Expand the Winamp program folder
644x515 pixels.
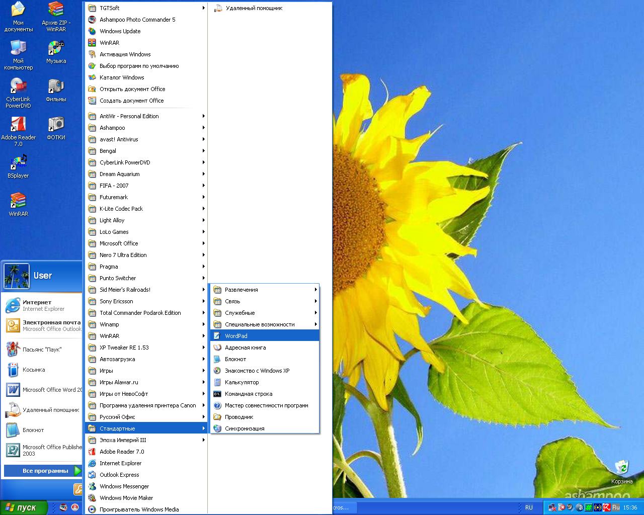(x=146, y=324)
